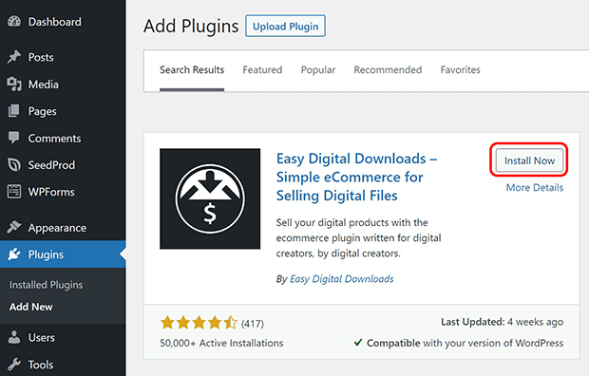Viewport: 589px width, 376px height.
Task: Switch to the Popular tab
Action: coord(318,70)
